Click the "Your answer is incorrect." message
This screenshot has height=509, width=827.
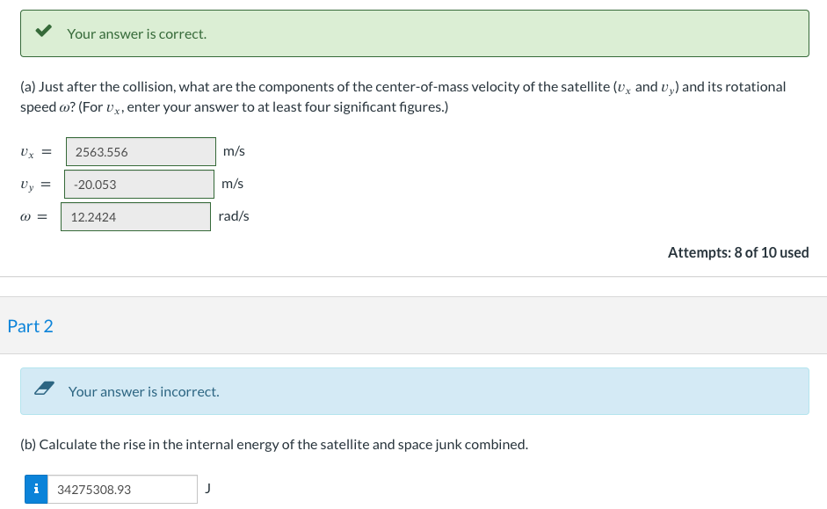coord(144,392)
